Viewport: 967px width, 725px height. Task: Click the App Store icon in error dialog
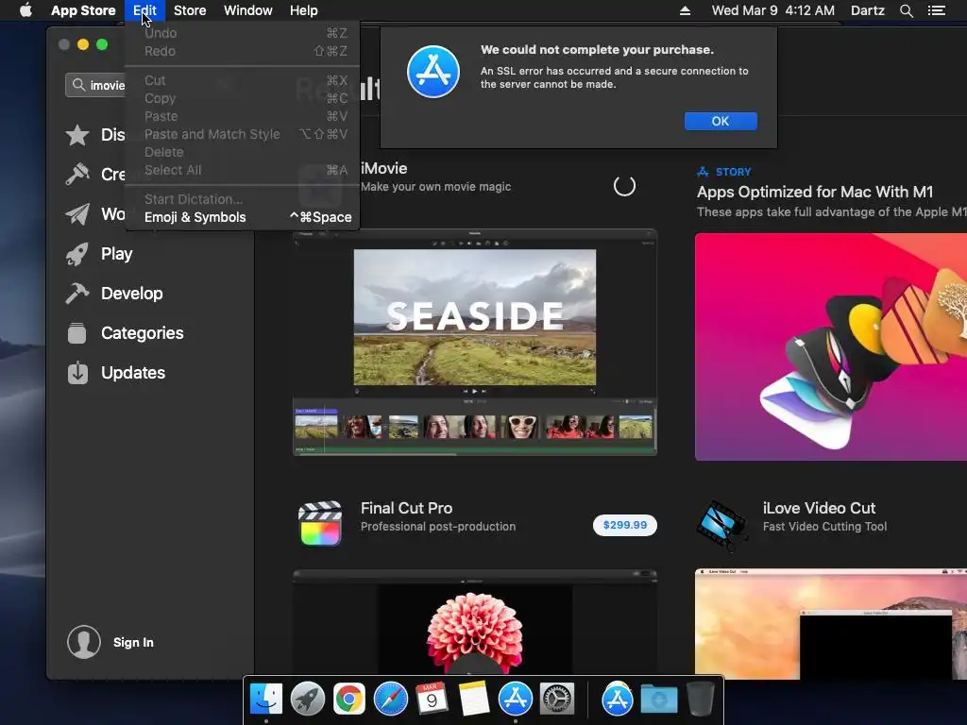pos(433,72)
